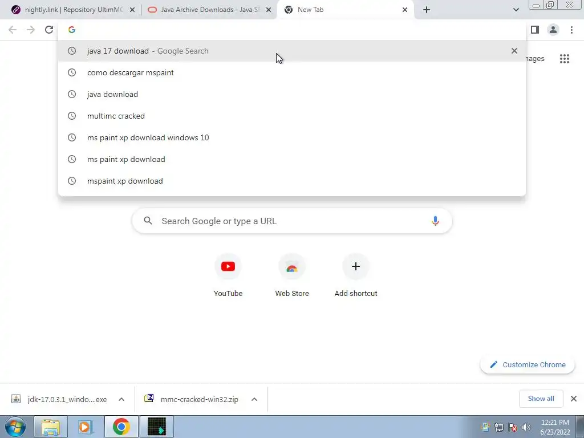Screen dimensions: 584x438
Task: Open the tab search dropdown arrow
Action: 516,10
